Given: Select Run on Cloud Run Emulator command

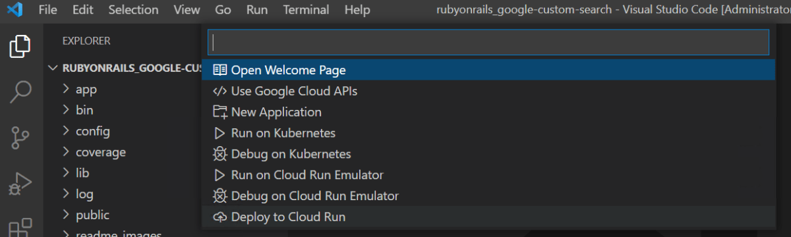Looking at the screenshot, I should click(488, 175).
